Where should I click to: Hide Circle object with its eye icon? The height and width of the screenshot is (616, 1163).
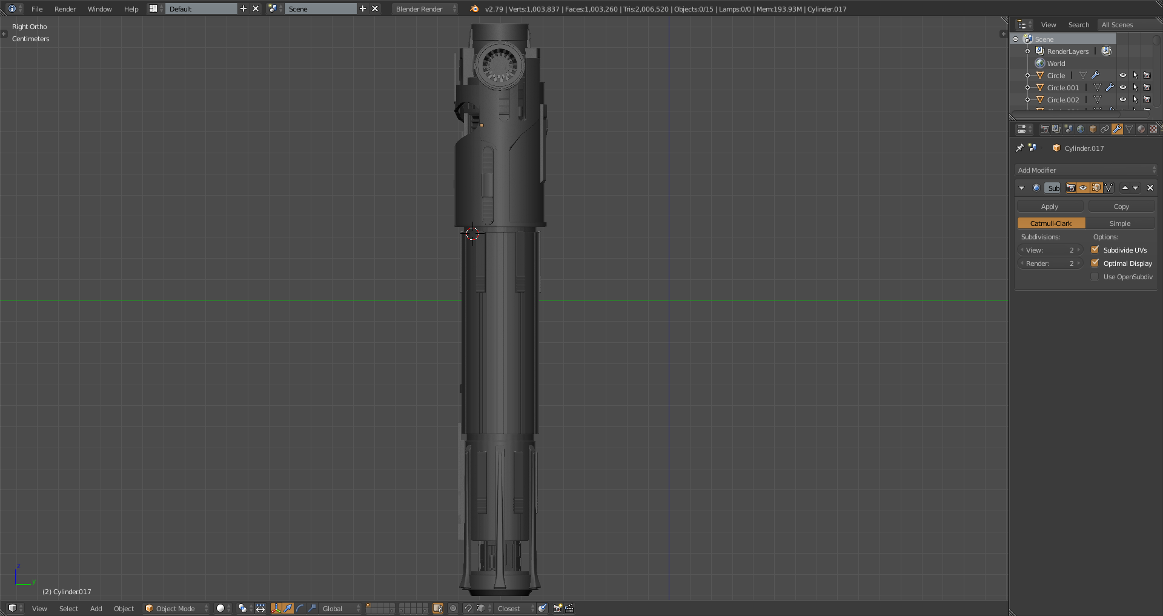(1123, 75)
